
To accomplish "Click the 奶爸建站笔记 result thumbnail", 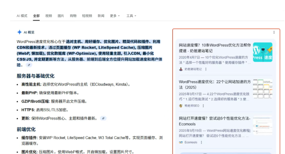I will pos(263,52).
